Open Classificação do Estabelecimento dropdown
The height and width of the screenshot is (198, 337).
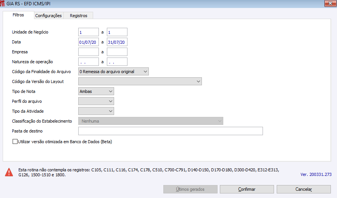(151, 121)
